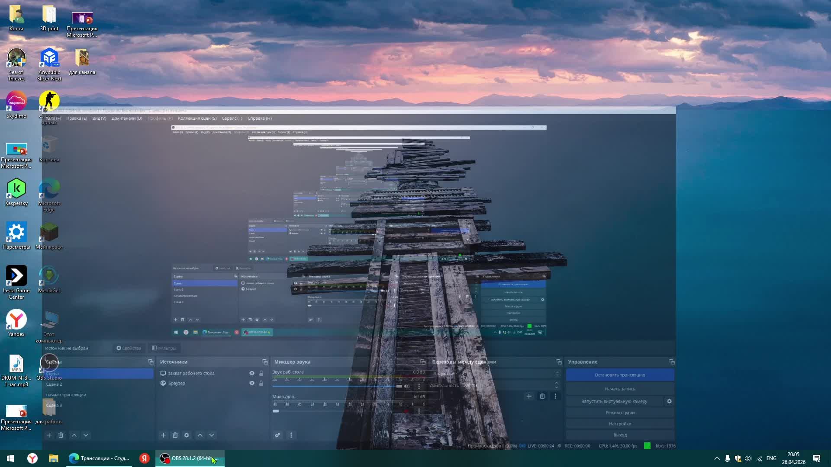831x467 pixels.
Task: Open source properties gear in Источники panel
Action: pos(187,435)
